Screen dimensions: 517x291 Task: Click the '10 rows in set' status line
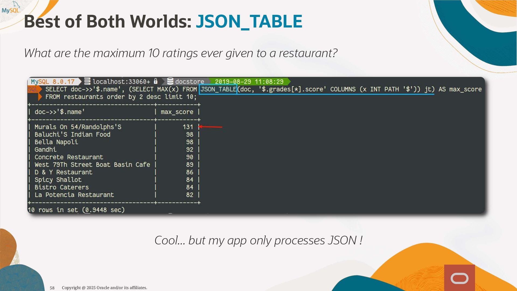(x=76, y=210)
